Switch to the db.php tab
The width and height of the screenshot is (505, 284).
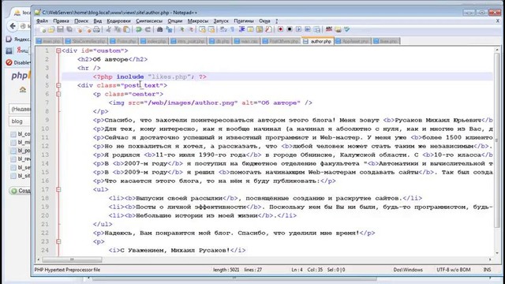(x=219, y=41)
